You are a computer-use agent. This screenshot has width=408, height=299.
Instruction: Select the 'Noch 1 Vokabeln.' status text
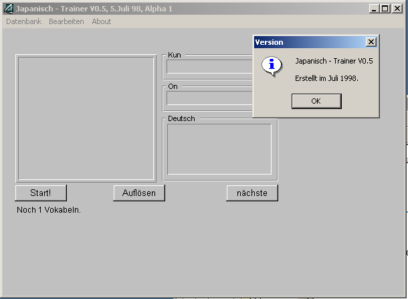[49, 210]
